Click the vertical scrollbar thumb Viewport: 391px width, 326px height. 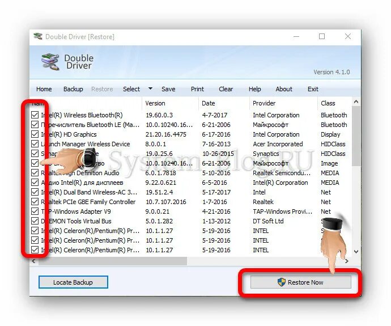tap(356, 136)
